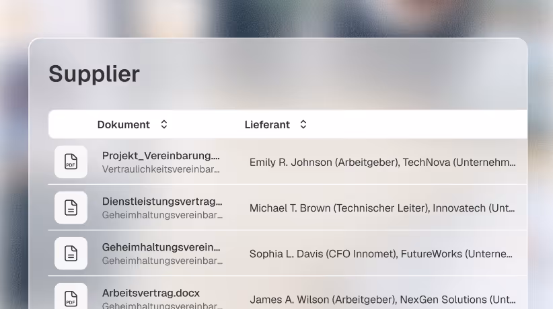Select the Emily R. Johnson supplier cell
This screenshot has height=309, width=553.
pyautogui.click(x=383, y=163)
